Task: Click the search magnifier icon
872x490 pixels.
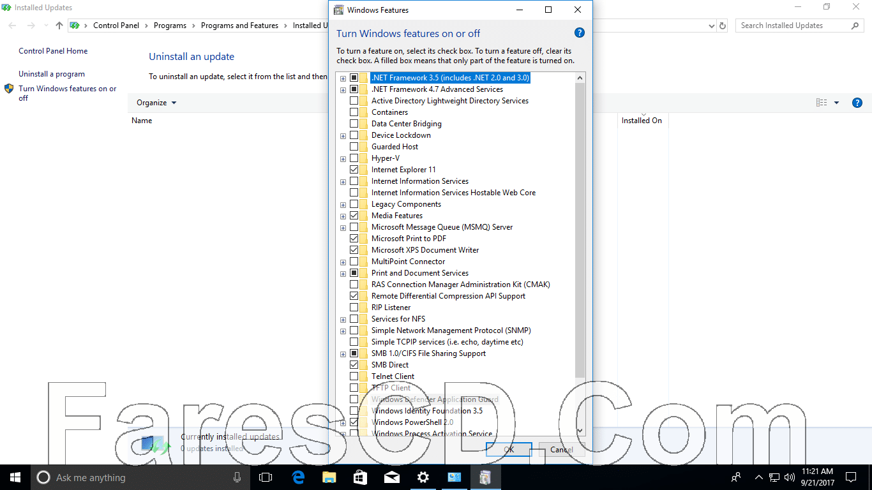Action: tap(855, 26)
